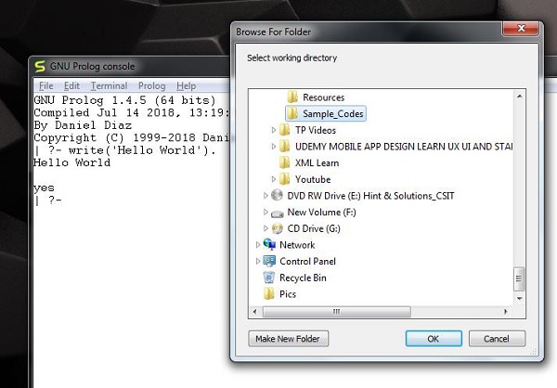Confirm folder selection with OK

[x=434, y=339]
